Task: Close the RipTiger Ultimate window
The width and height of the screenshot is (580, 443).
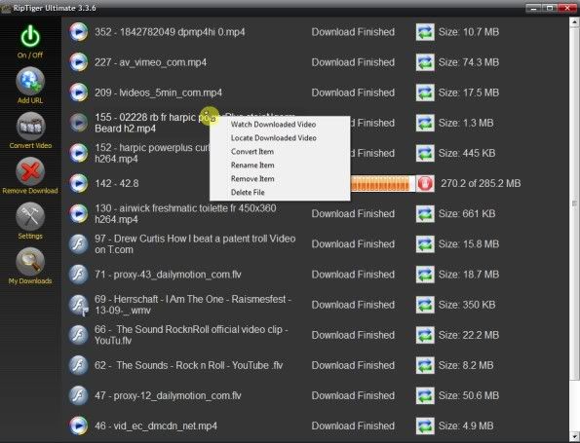Action: point(567,8)
